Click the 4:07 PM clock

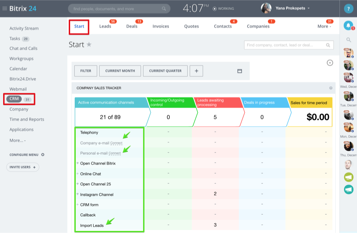[x=196, y=8]
